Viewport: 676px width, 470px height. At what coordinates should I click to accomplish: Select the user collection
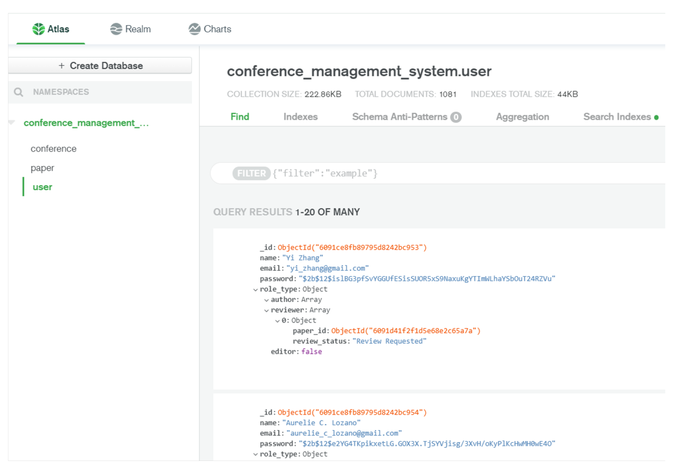tap(42, 187)
